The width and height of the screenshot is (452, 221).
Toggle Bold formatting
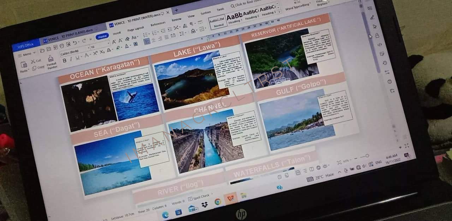point(64,61)
